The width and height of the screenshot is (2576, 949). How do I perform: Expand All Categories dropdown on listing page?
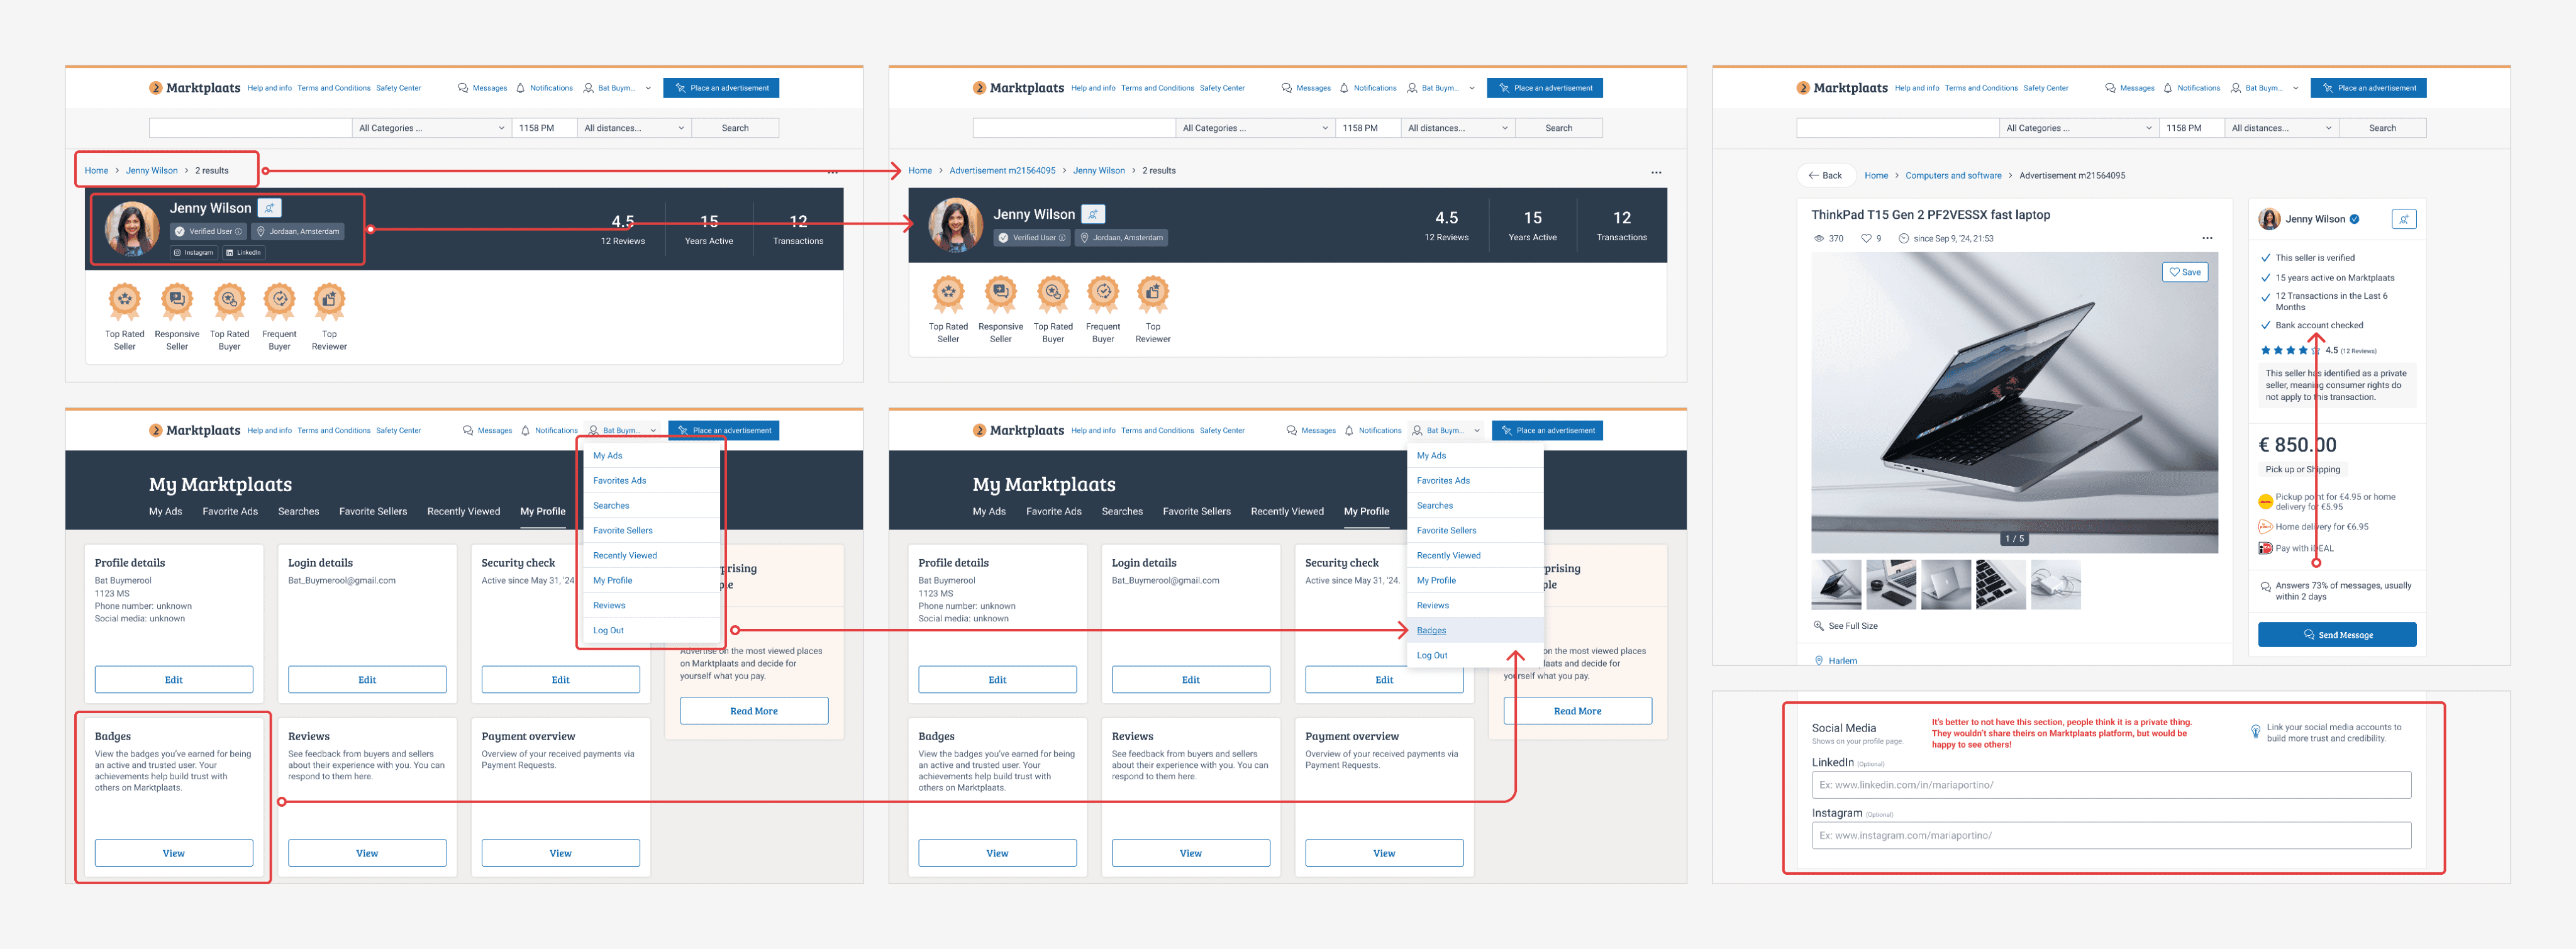click(2077, 128)
